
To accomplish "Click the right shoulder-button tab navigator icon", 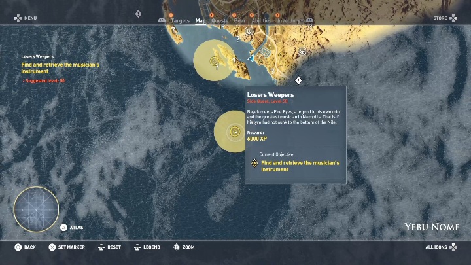I will [309, 20].
